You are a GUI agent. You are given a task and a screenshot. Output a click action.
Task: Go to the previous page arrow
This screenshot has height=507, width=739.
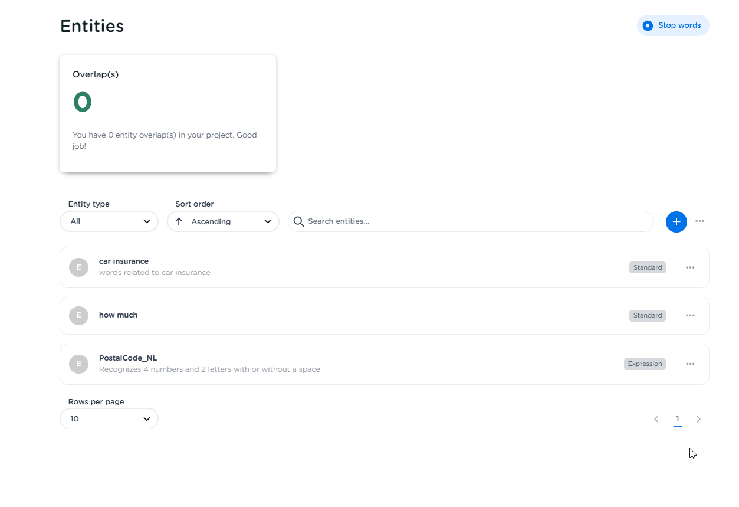pos(656,419)
